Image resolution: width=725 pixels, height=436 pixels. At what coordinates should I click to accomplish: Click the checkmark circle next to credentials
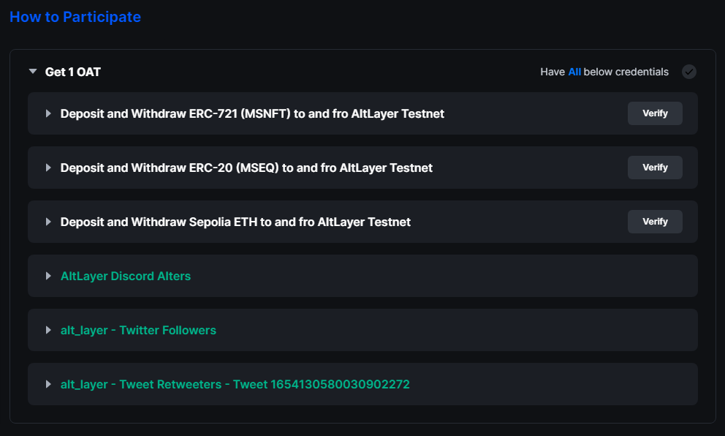coord(689,72)
